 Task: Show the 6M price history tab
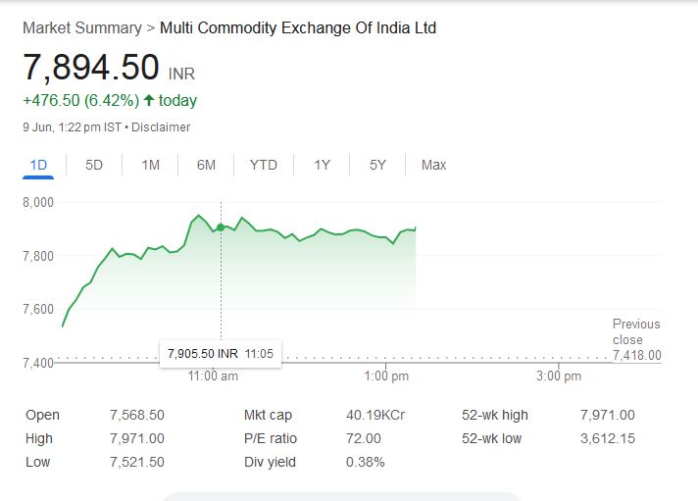[206, 165]
